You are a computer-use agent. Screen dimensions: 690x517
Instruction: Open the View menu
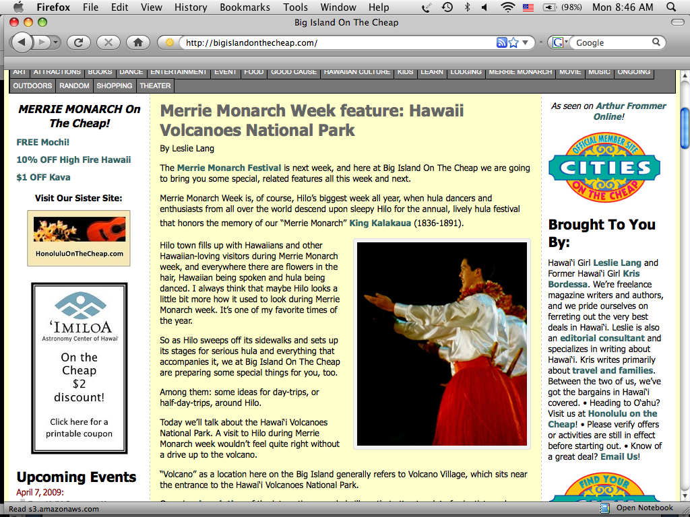pos(152,7)
